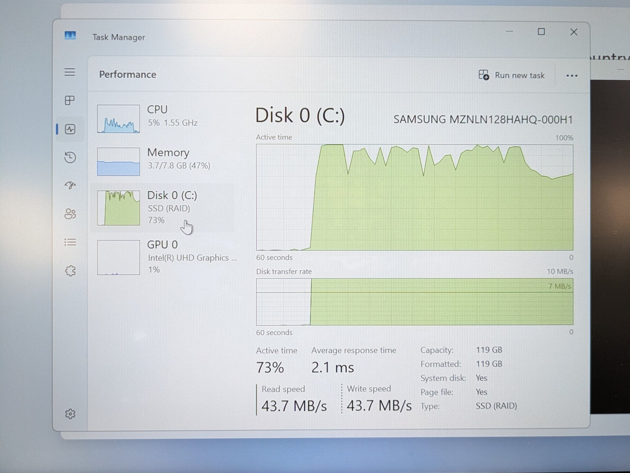Open the hamburger navigation menu

pos(70,72)
